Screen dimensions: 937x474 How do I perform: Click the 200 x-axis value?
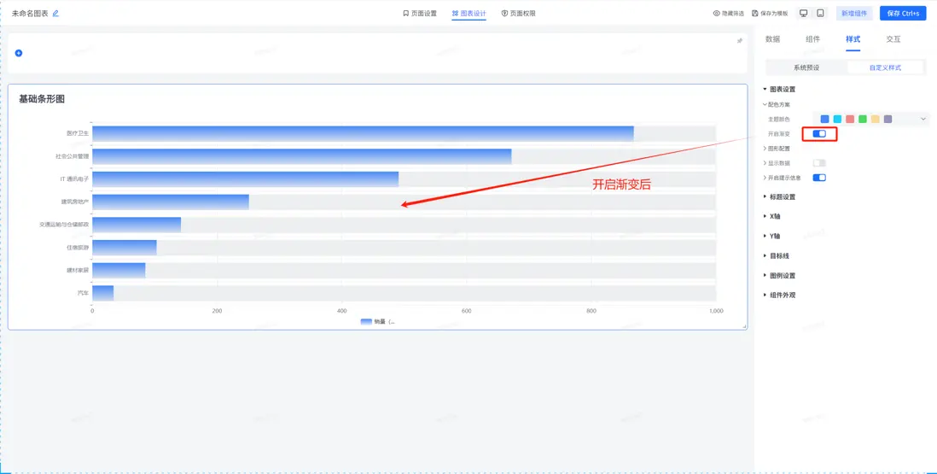pos(217,311)
